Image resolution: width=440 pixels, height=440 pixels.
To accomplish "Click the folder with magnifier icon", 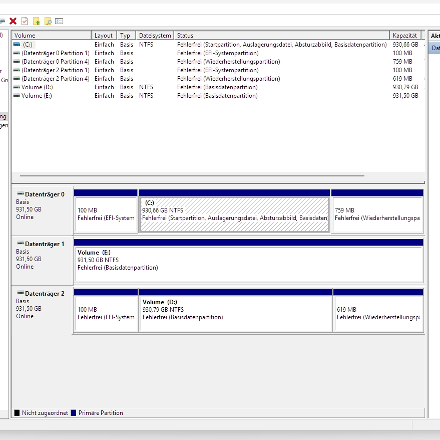I will tap(48, 21).
